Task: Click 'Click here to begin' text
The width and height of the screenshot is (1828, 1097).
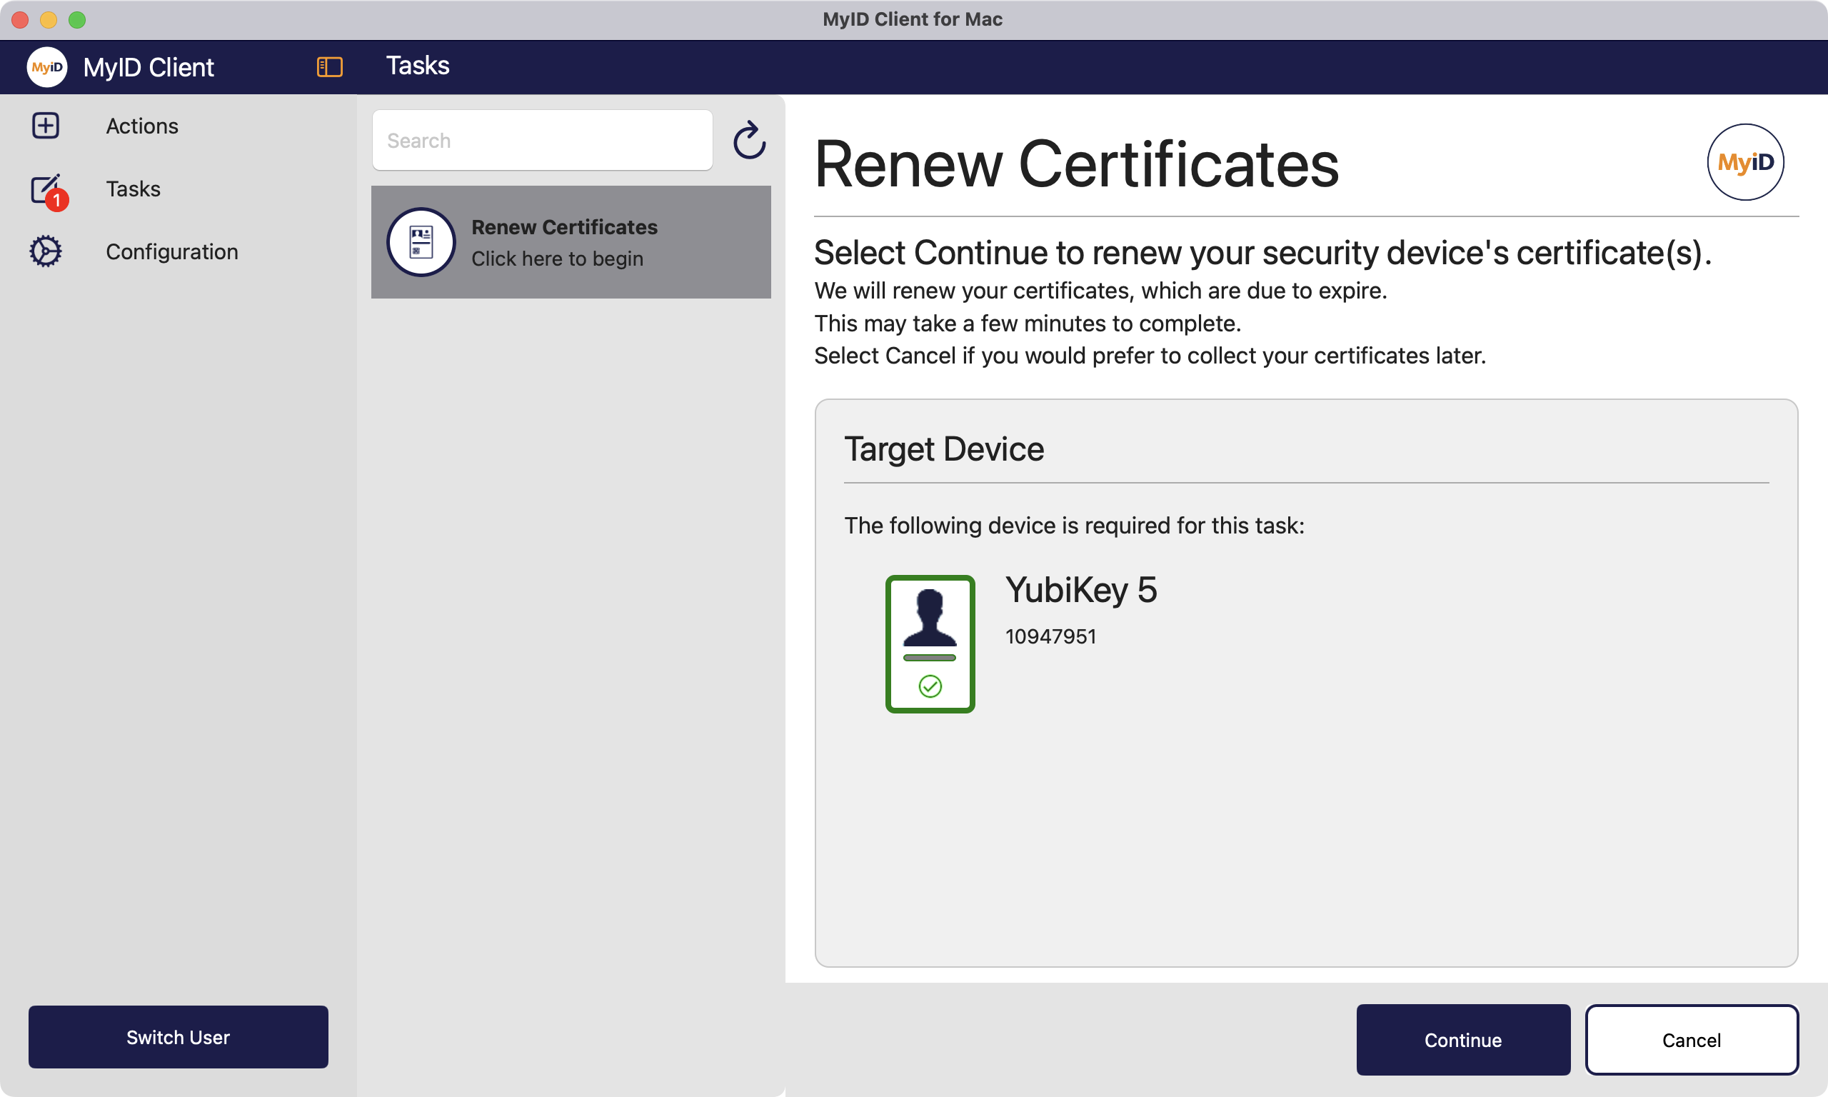Action: coord(557,259)
